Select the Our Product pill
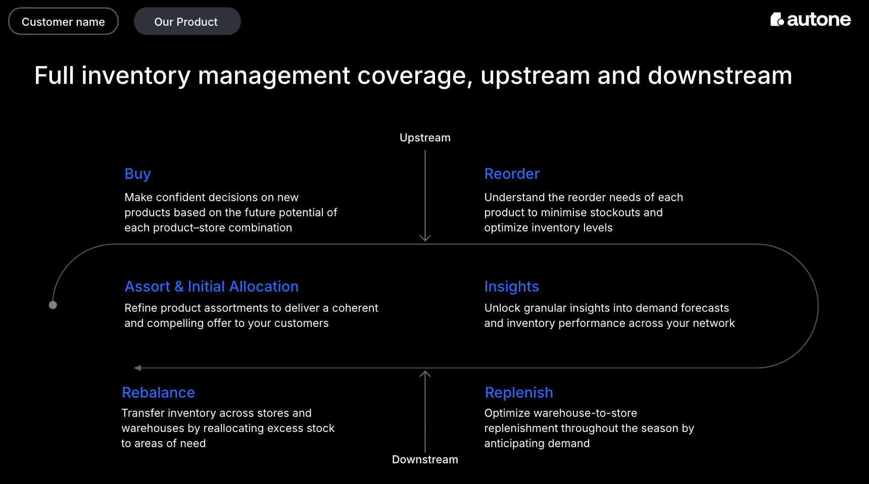 click(187, 21)
